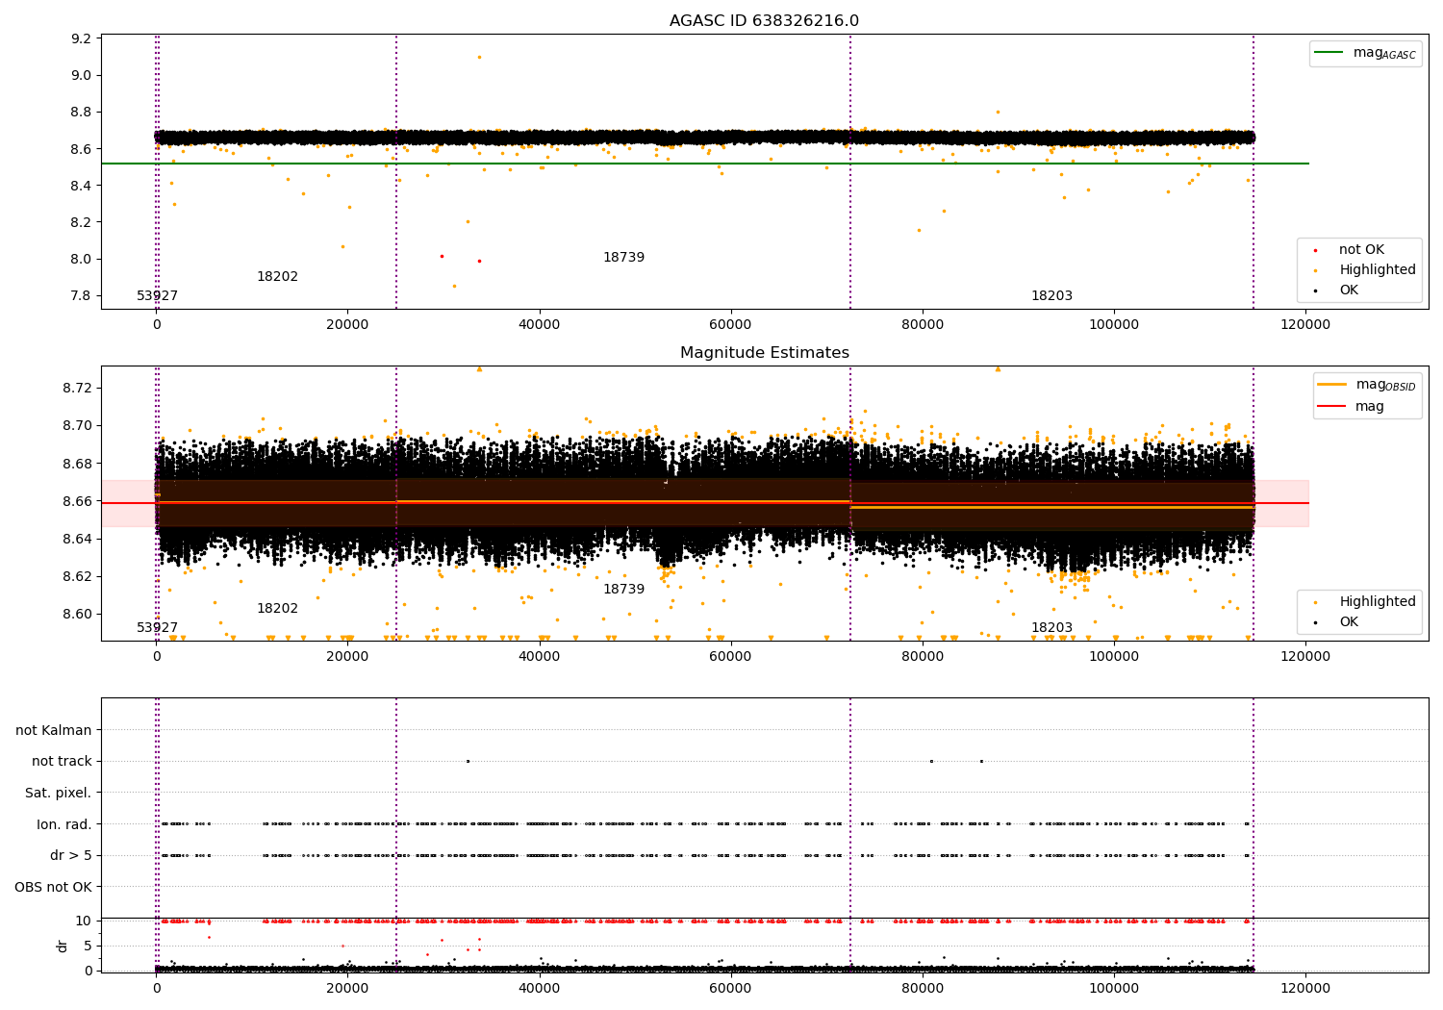Screen dimensions: 1443x1010
Task: Click the 8.68 tick on Magnitude Estimates y-axis
Action: click(78, 464)
